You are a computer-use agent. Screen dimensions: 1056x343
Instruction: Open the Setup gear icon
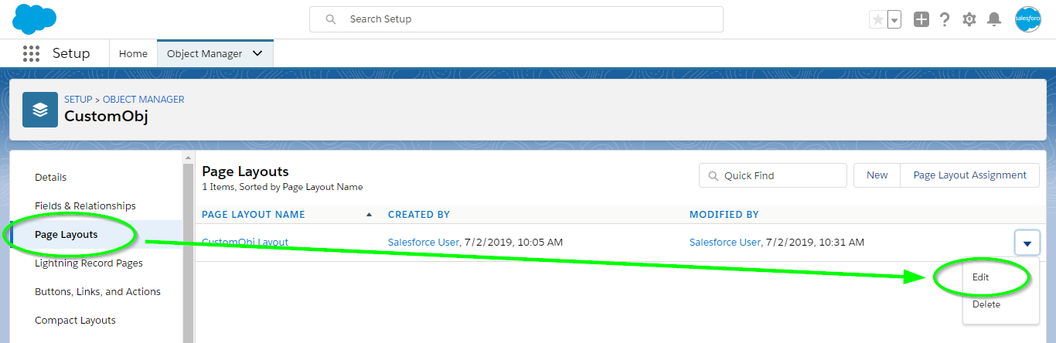click(x=969, y=19)
